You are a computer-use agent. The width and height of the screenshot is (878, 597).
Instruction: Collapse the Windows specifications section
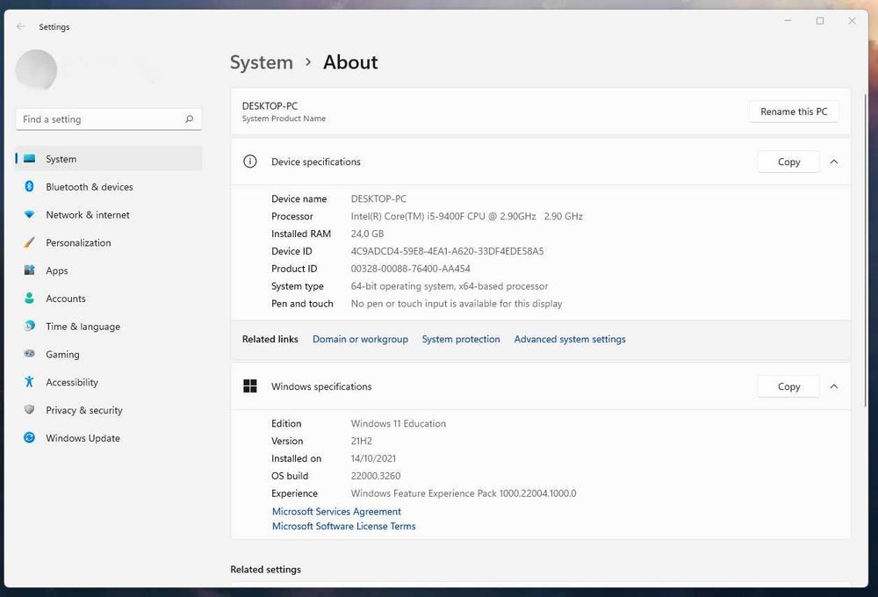833,386
